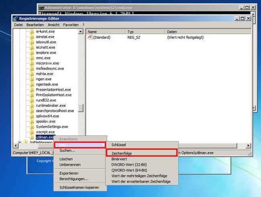Select the spoolsv.exe tree entry
The height and width of the screenshot is (197, 261).
pyautogui.click(x=46, y=122)
